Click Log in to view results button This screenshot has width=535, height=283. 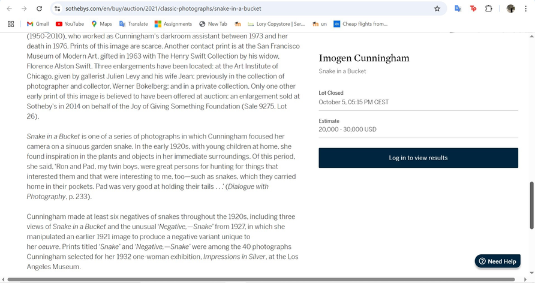[418, 158]
